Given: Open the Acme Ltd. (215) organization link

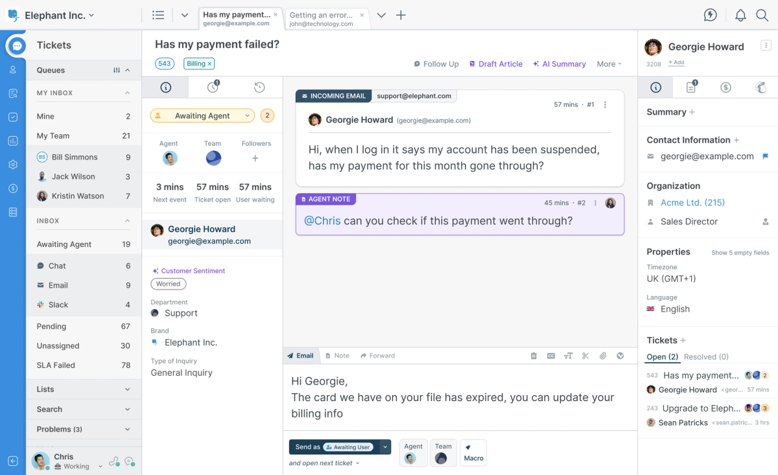Looking at the screenshot, I should pyautogui.click(x=692, y=203).
